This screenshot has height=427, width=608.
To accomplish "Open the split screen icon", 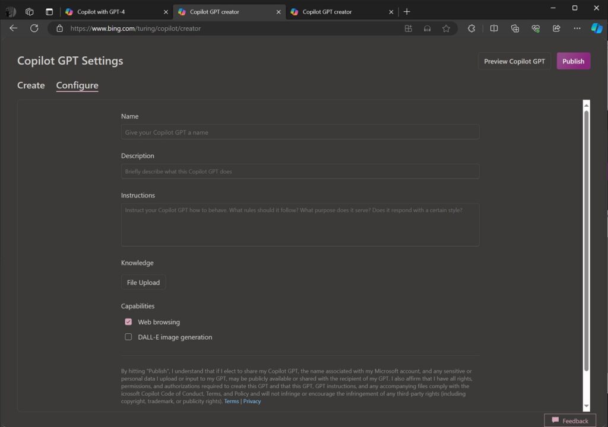I will (x=494, y=28).
